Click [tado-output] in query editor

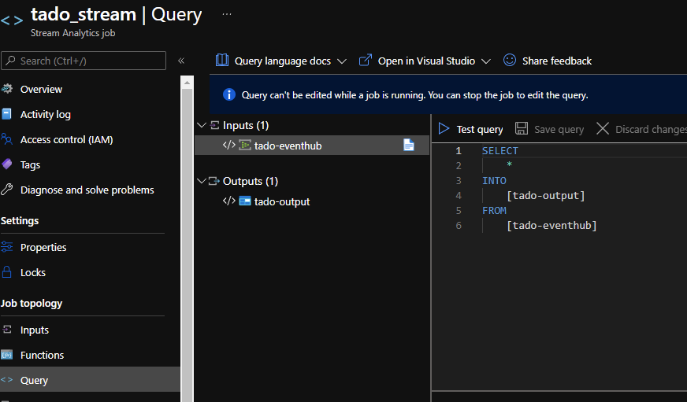(x=545, y=196)
